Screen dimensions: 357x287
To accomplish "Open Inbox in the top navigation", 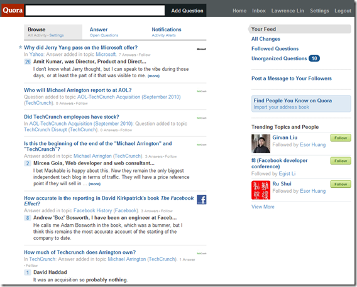I will [x=259, y=11].
